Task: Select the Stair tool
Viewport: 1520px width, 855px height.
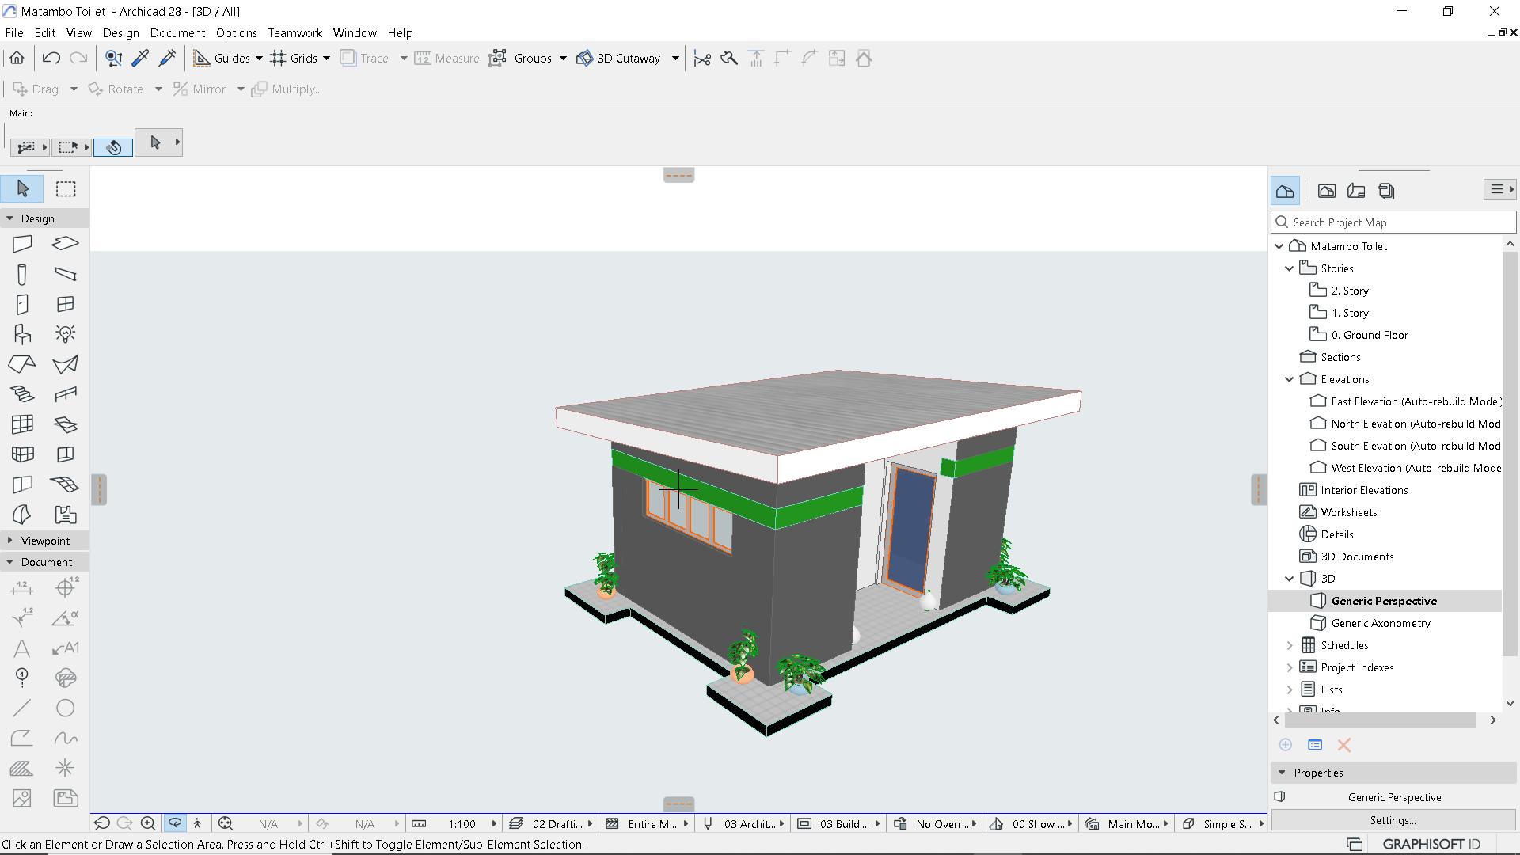Action: [x=22, y=394]
